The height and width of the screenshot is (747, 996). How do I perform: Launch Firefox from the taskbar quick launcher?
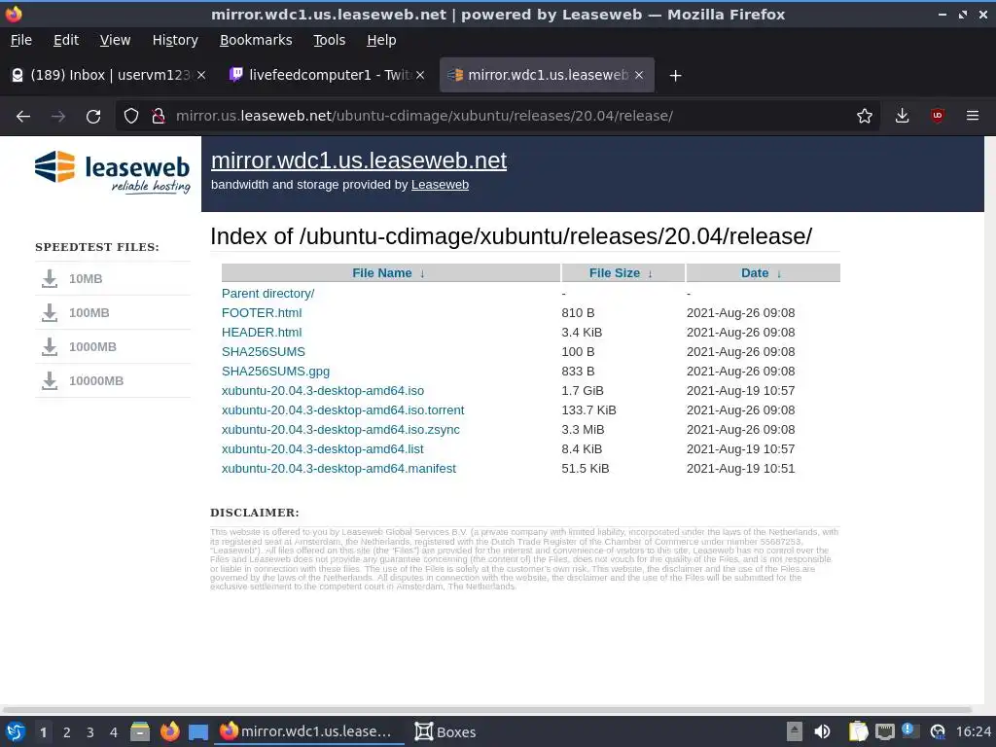pyautogui.click(x=169, y=731)
